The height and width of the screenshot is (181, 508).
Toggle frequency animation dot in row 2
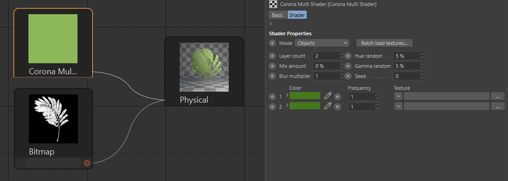click(337, 106)
